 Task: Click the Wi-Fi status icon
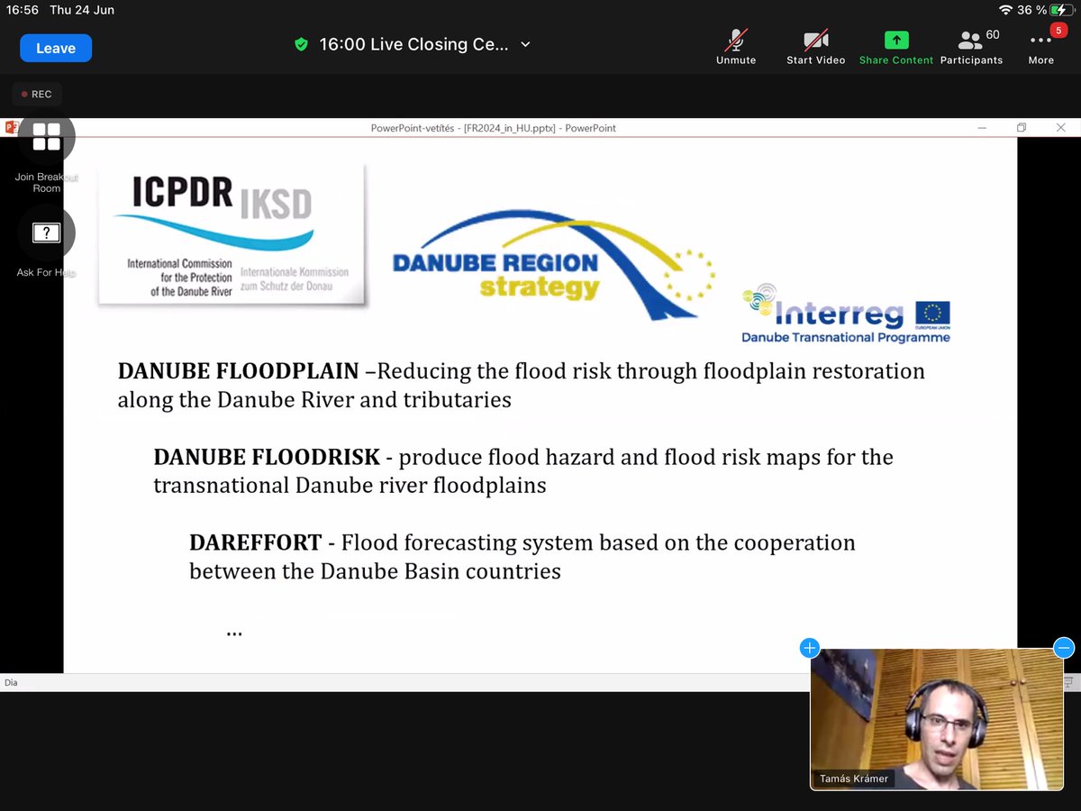click(x=1005, y=10)
